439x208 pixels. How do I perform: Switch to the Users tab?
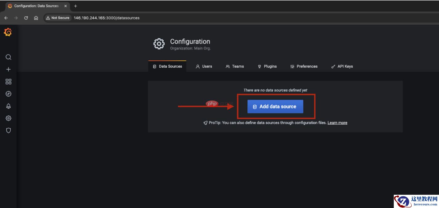204,66
